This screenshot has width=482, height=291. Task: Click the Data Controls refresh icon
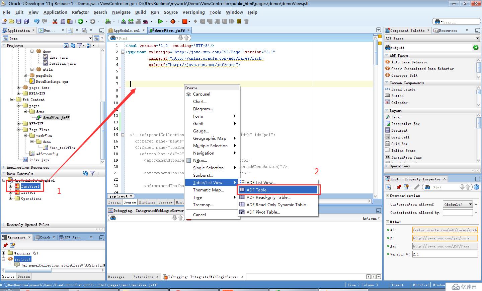click(85, 173)
